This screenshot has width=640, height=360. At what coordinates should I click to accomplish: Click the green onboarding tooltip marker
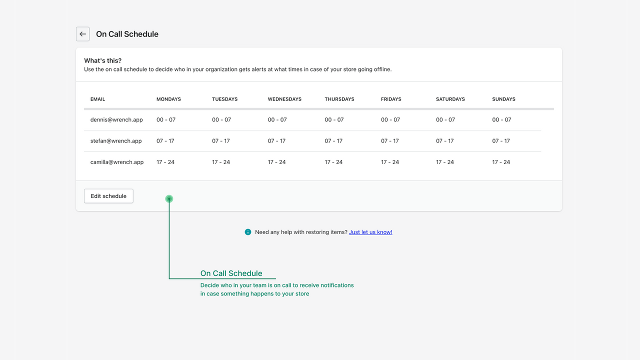point(169,199)
